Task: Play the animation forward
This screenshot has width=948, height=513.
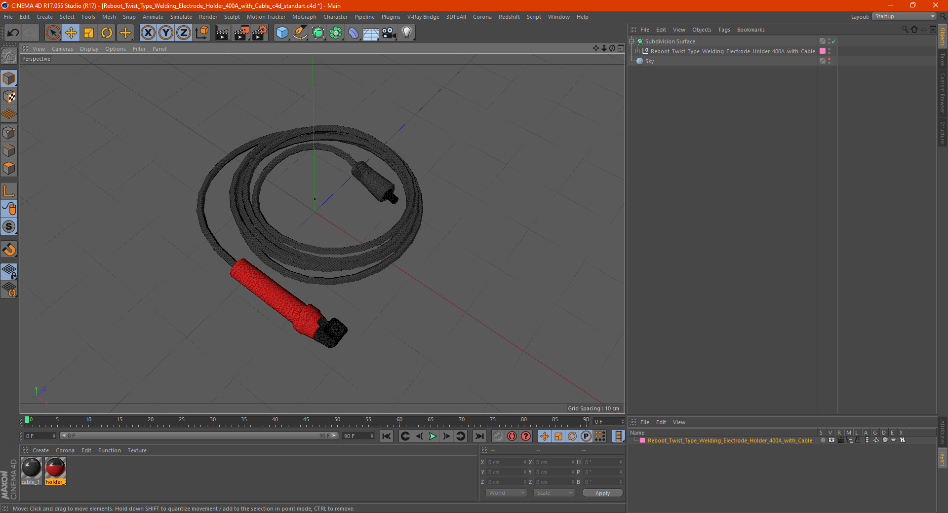Action: pos(433,436)
